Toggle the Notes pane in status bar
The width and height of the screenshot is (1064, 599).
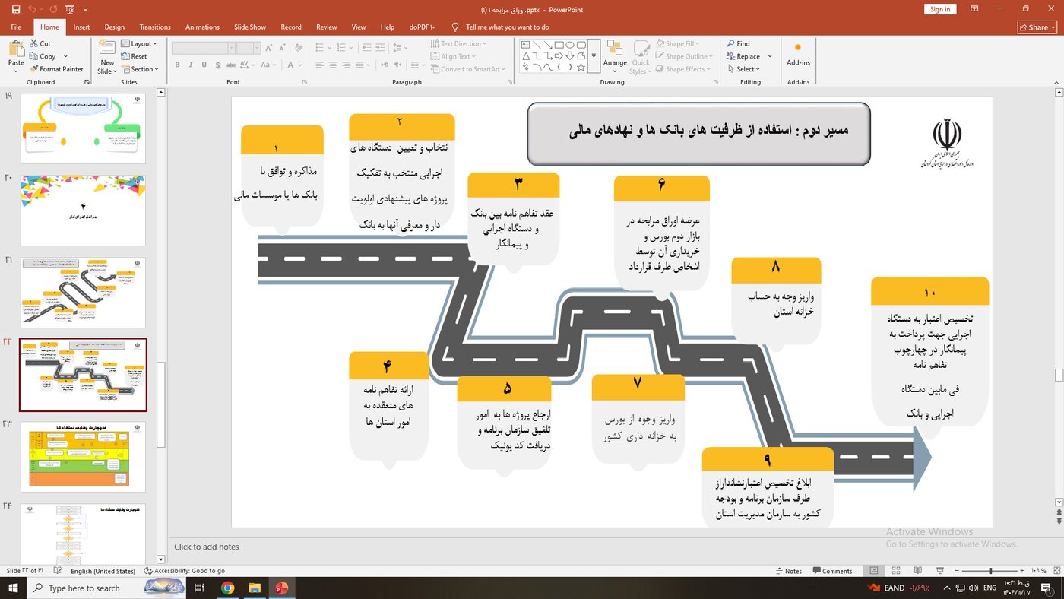pyautogui.click(x=789, y=571)
